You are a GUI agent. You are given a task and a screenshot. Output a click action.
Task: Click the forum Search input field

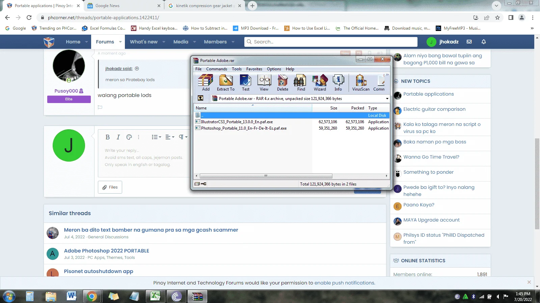331,42
